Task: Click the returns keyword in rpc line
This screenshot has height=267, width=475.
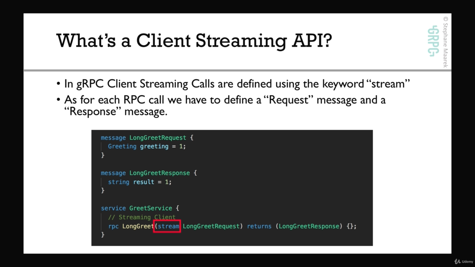Action: [x=259, y=226]
